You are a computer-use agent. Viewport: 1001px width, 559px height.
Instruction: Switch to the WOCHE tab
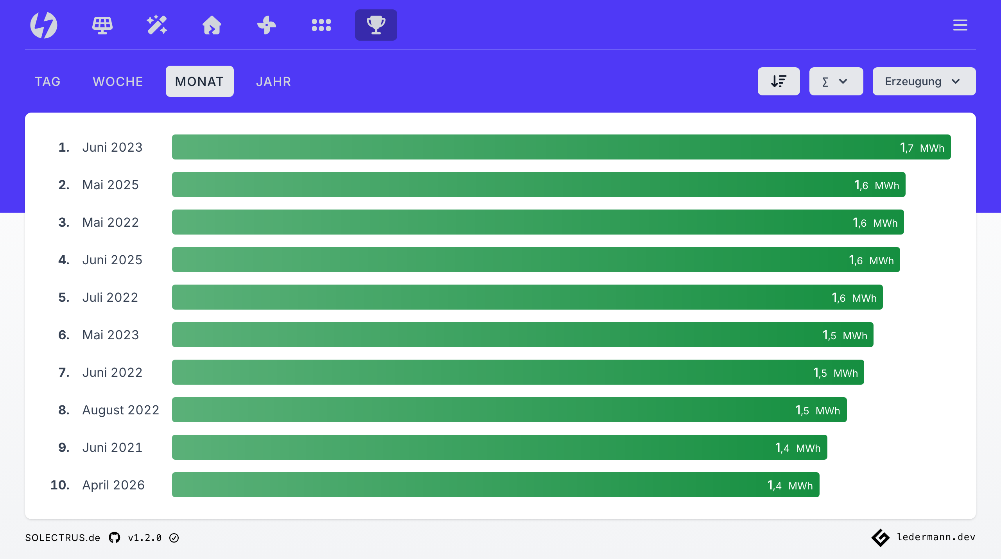(x=118, y=81)
